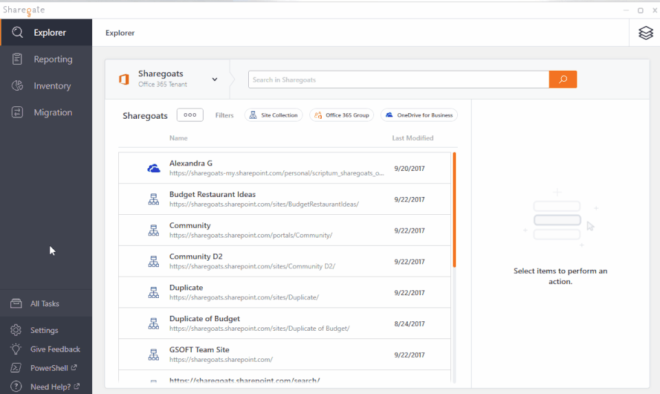Click the Alexandra G personal URL
The image size is (660, 394).
tap(276, 173)
